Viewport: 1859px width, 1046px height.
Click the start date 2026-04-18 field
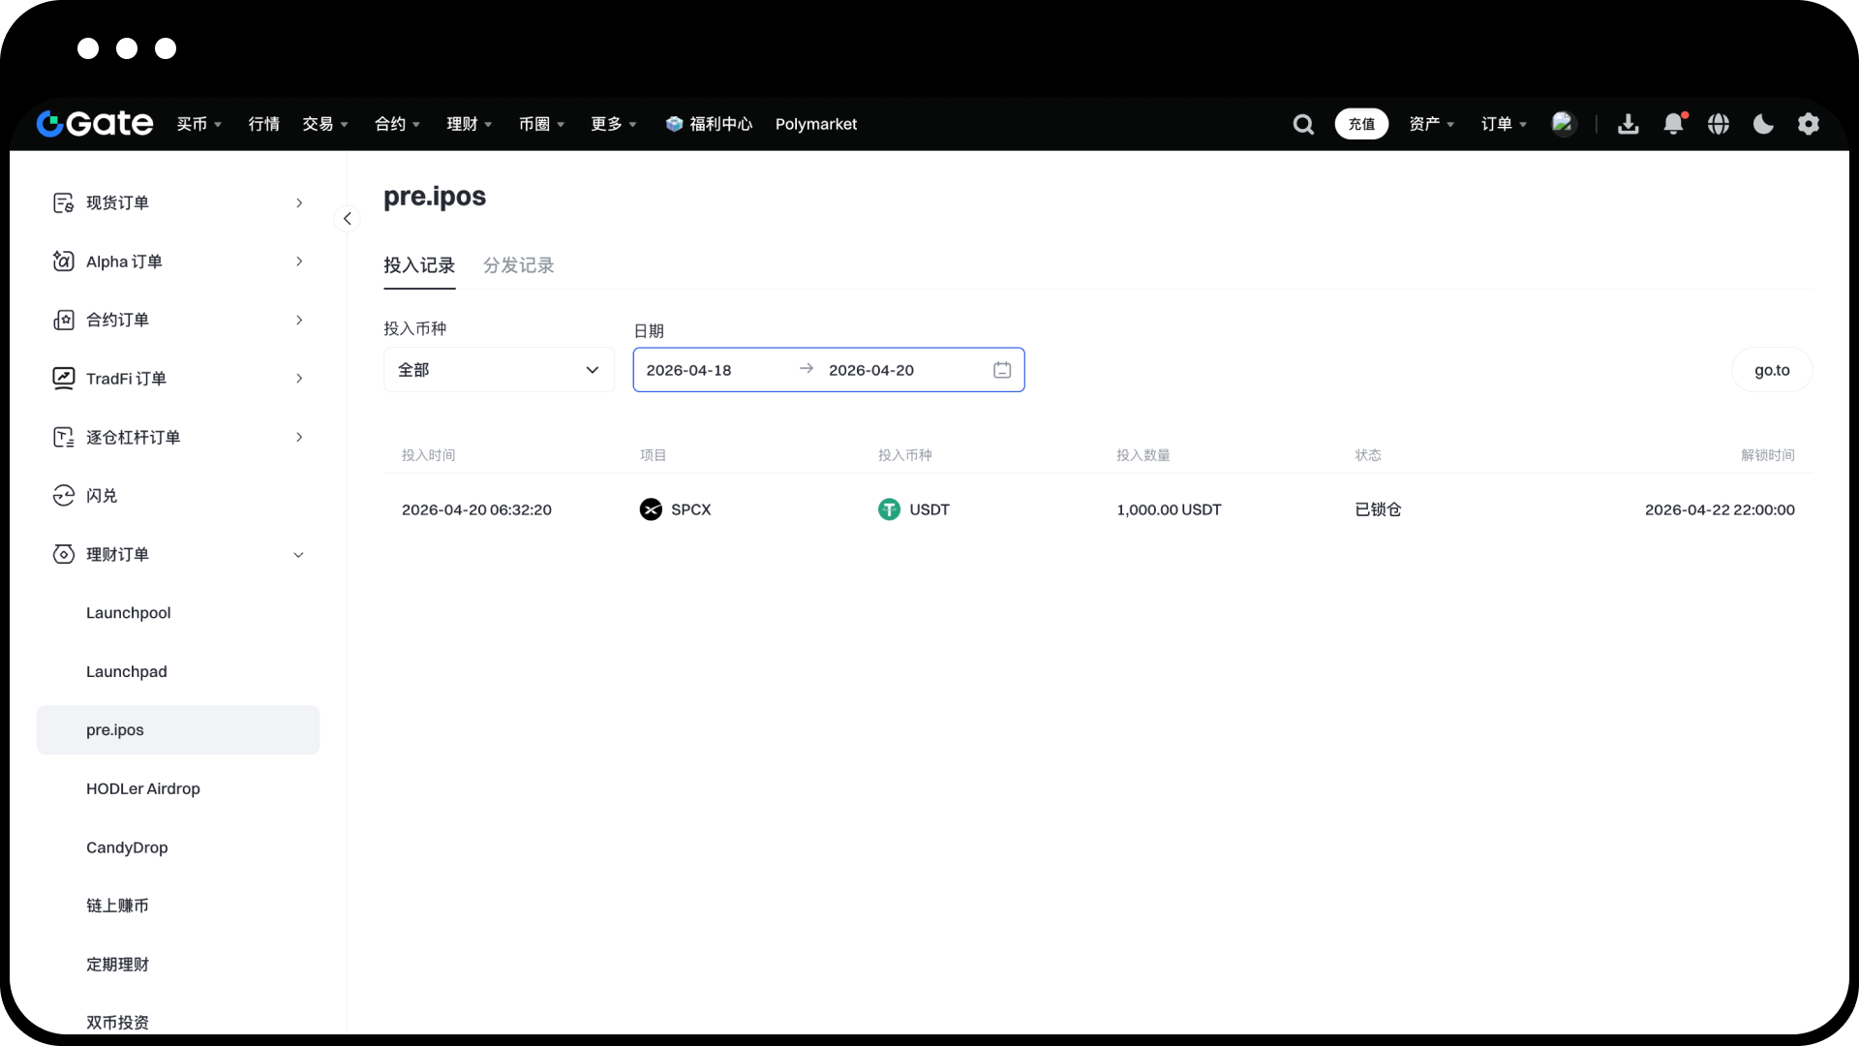(x=689, y=370)
